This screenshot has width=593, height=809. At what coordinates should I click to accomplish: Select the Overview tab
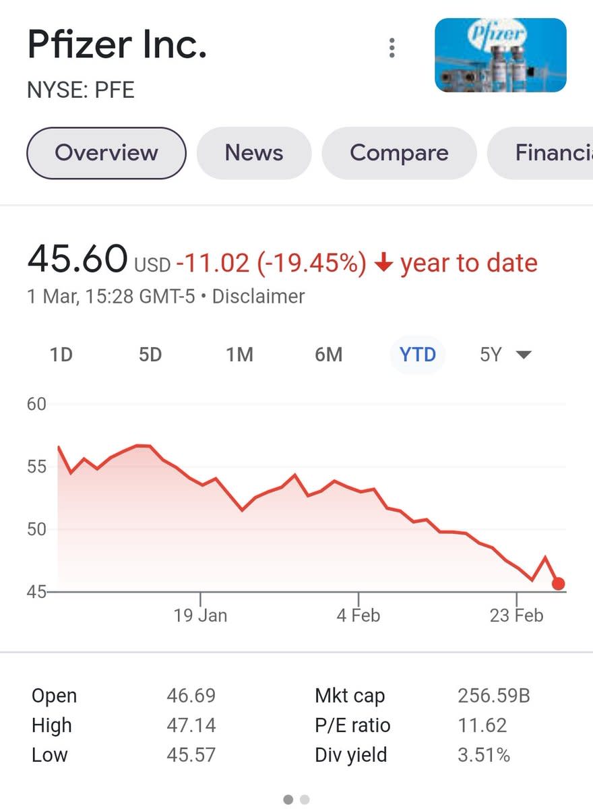point(106,153)
